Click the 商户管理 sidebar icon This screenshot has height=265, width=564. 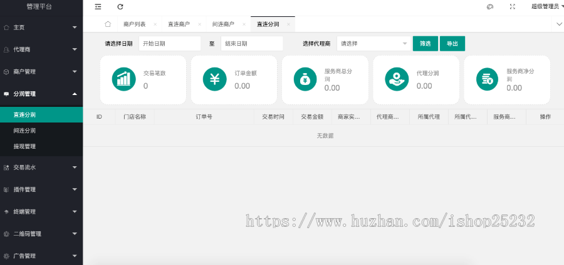coord(6,72)
